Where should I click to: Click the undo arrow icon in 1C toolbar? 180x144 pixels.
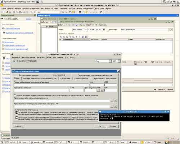(x=31, y=12)
